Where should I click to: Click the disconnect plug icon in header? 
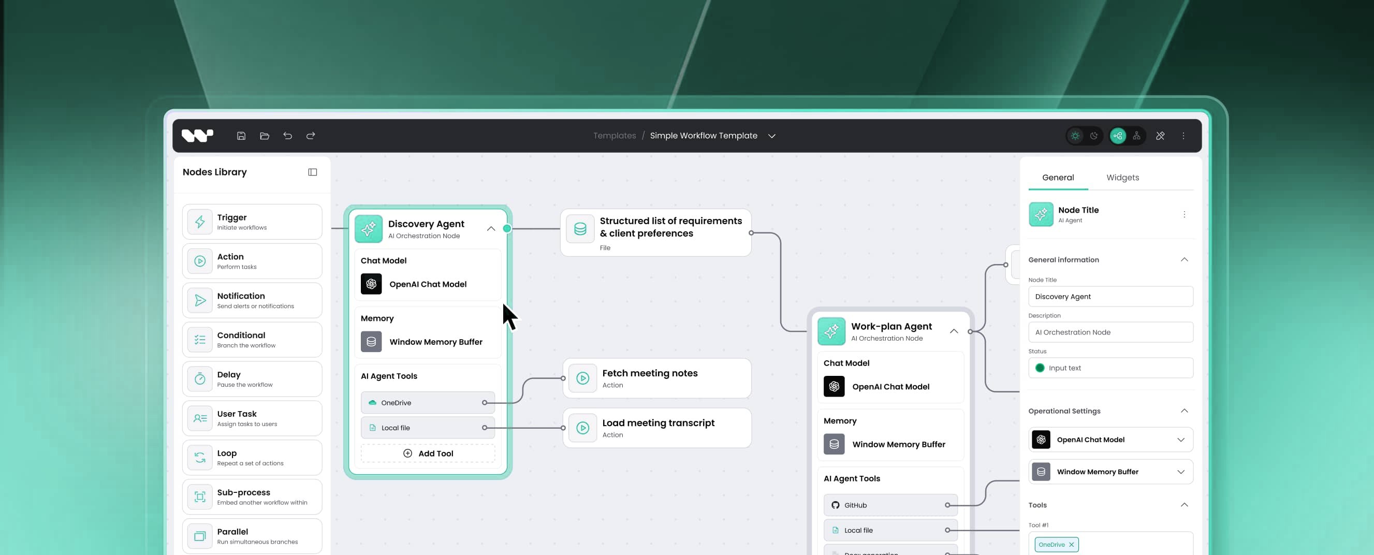(1160, 136)
